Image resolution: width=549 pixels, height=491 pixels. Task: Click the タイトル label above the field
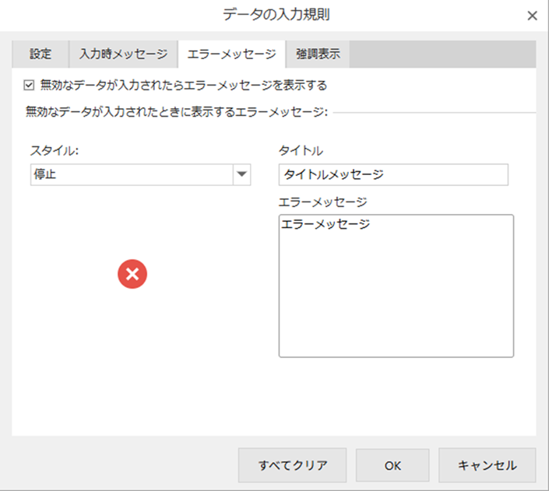[x=300, y=150]
